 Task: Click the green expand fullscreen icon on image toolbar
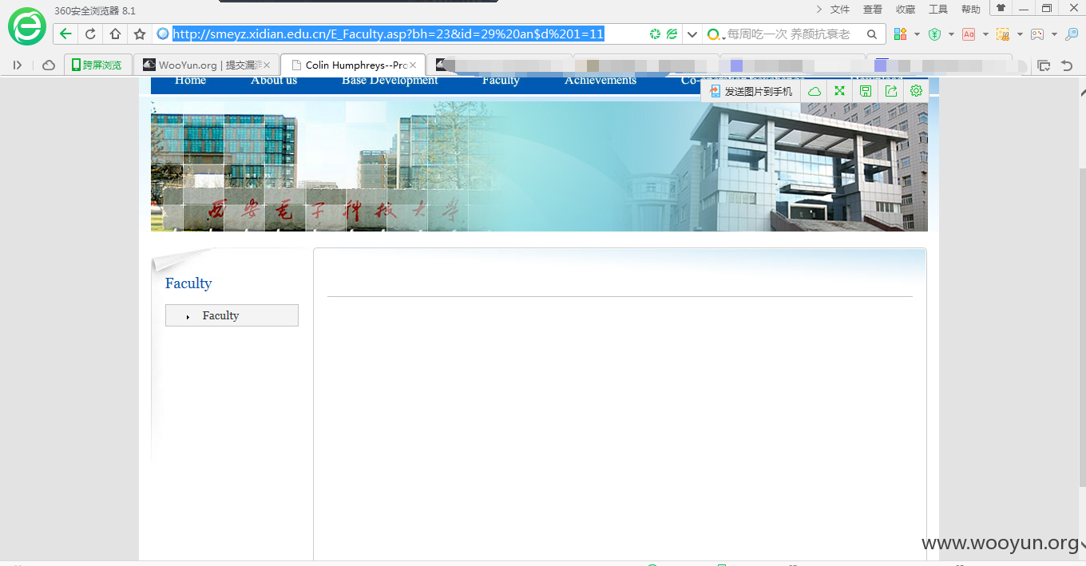tap(839, 91)
